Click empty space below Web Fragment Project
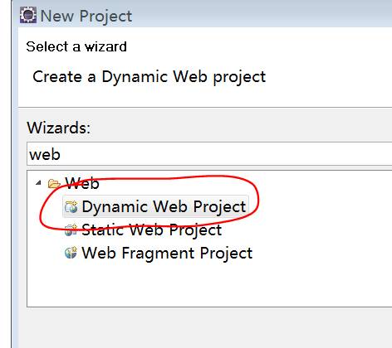This screenshot has width=392, height=348. click(x=194, y=284)
